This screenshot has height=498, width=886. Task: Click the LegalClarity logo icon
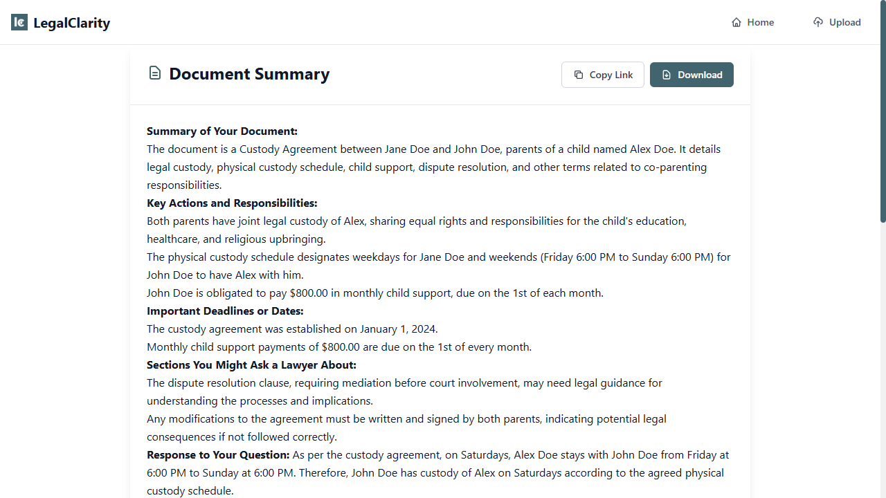(19, 23)
